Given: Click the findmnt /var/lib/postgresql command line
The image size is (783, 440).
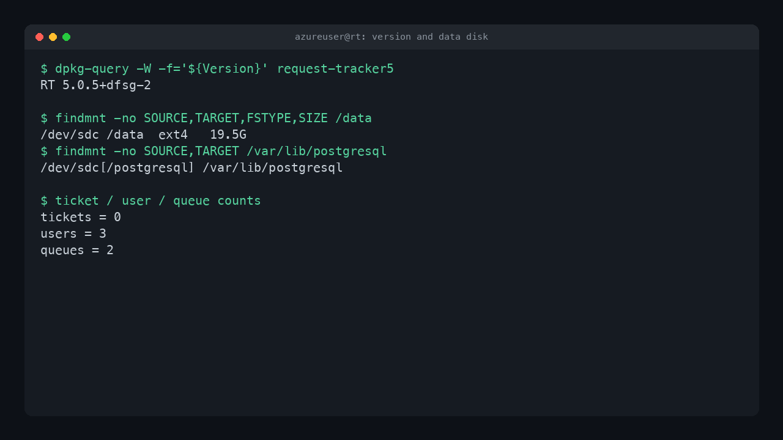Looking at the screenshot, I should [213, 151].
